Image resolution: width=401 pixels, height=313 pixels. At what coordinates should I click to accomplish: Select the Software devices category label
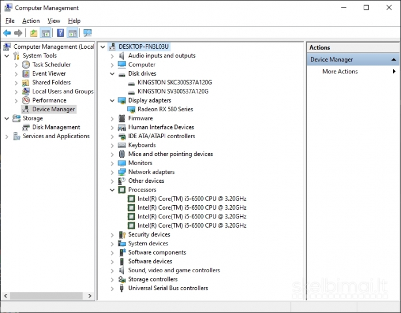tap(150, 261)
